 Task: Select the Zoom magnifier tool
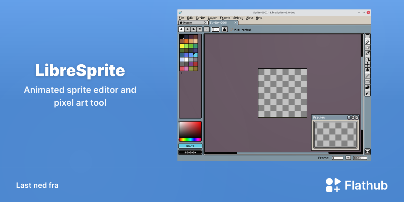tap(368, 59)
